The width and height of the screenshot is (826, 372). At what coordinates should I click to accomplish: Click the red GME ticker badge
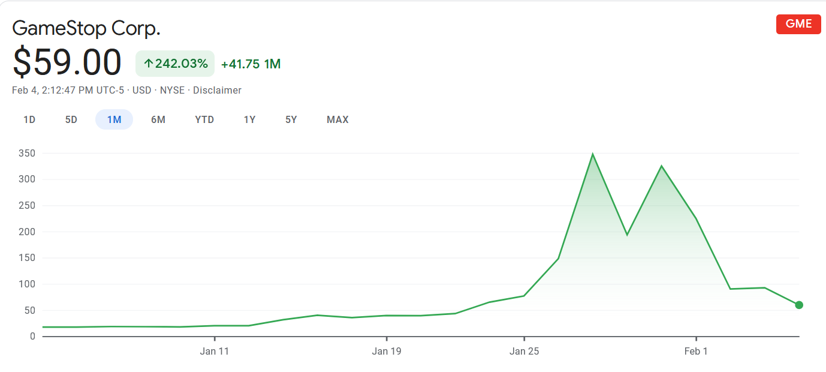[798, 24]
